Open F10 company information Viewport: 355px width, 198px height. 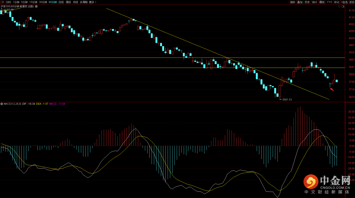click(329, 2)
